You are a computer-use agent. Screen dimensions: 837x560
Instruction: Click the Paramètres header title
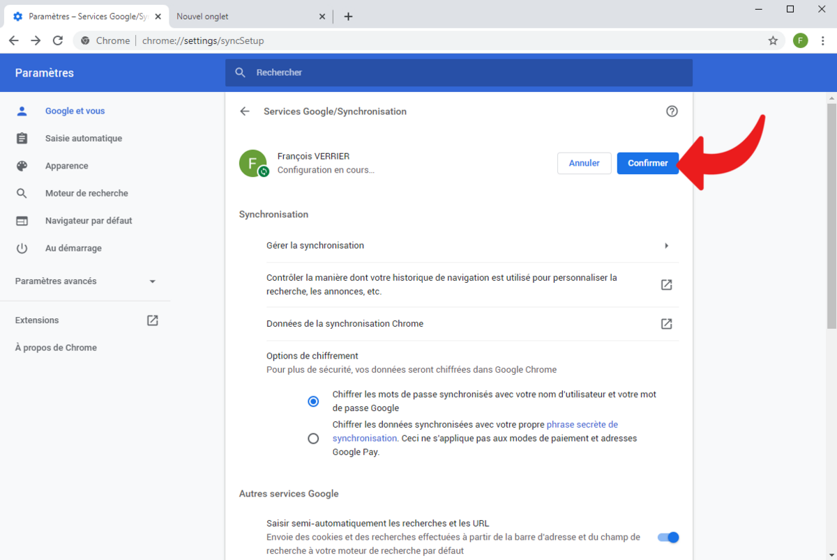(44, 73)
